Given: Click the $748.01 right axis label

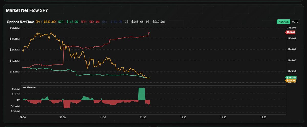Looking at the screenshot, I should point(291,49).
